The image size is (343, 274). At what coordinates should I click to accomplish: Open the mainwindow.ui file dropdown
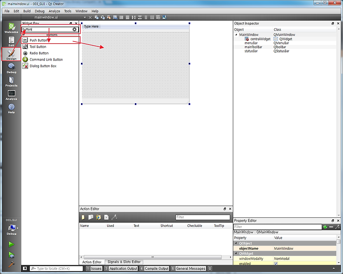[85, 17]
